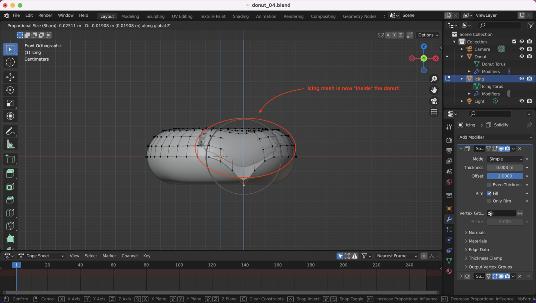
Task: Toggle the Camera View icon in viewport sidebar
Action: point(434,101)
